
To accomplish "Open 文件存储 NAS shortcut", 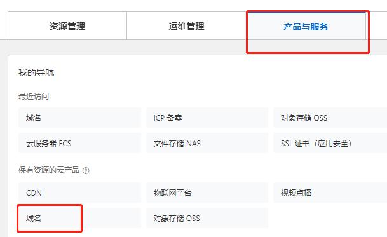I will [x=207, y=143].
